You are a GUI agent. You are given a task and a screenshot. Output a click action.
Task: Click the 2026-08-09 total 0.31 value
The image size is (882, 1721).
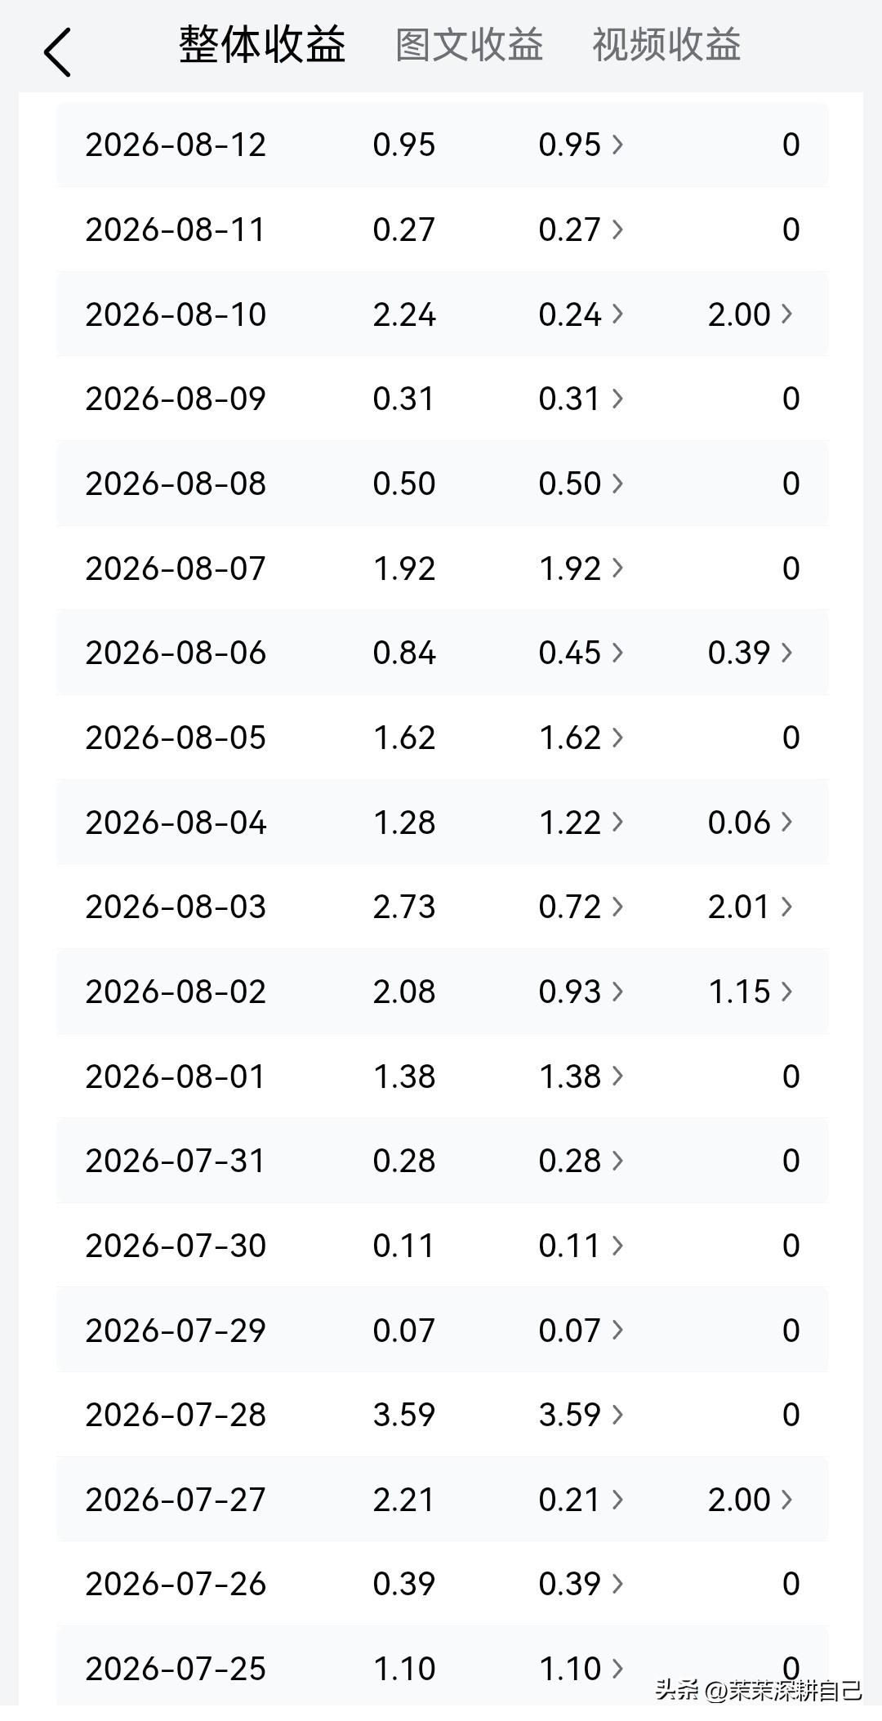click(403, 399)
